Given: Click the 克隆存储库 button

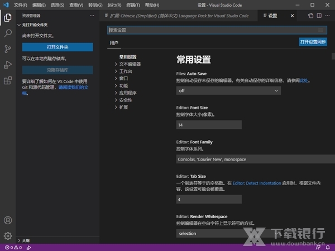Looking at the screenshot, I should 58,70.
